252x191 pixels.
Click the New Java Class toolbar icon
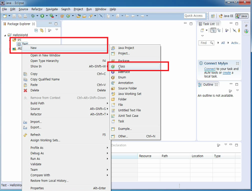(x=68, y=16)
